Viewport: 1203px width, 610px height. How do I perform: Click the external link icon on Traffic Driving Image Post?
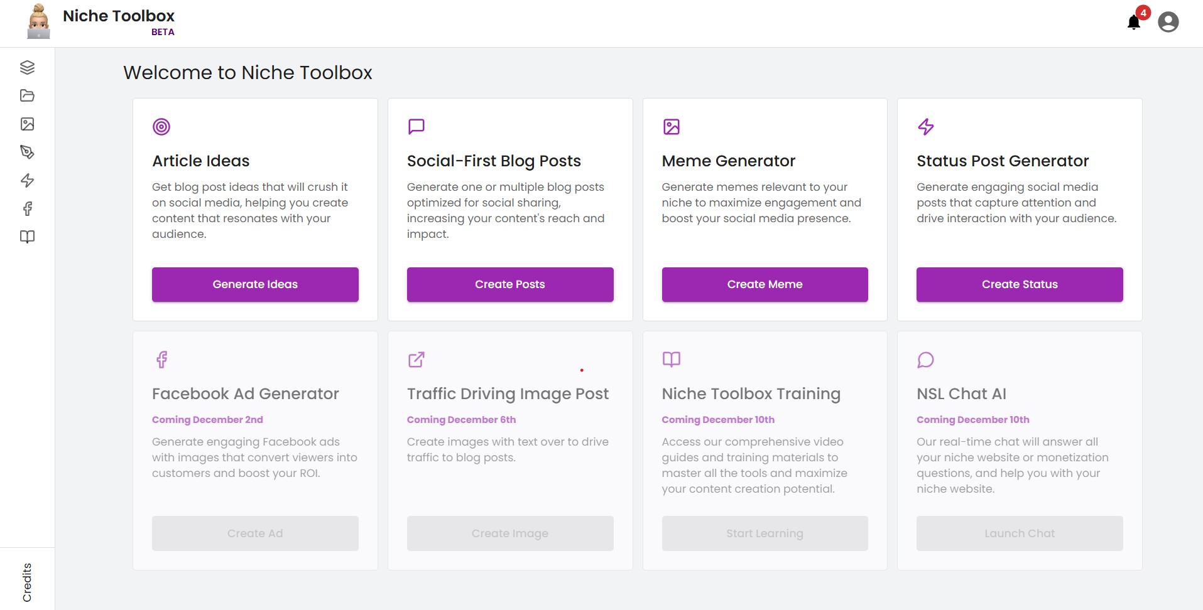tap(416, 360)
